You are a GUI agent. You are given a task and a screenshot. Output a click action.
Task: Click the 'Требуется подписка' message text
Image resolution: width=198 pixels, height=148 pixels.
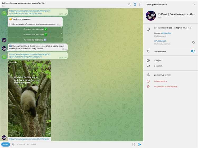(21, 19)
